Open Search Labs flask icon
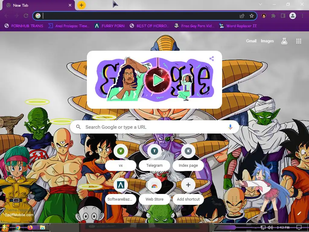The width and height of the screenshot is (309, 232). pos(284,41)
